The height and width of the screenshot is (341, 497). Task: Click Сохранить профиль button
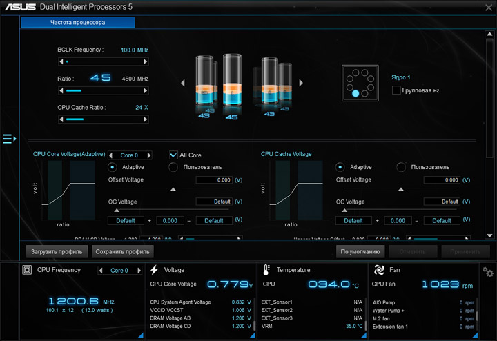coord(123,252)
